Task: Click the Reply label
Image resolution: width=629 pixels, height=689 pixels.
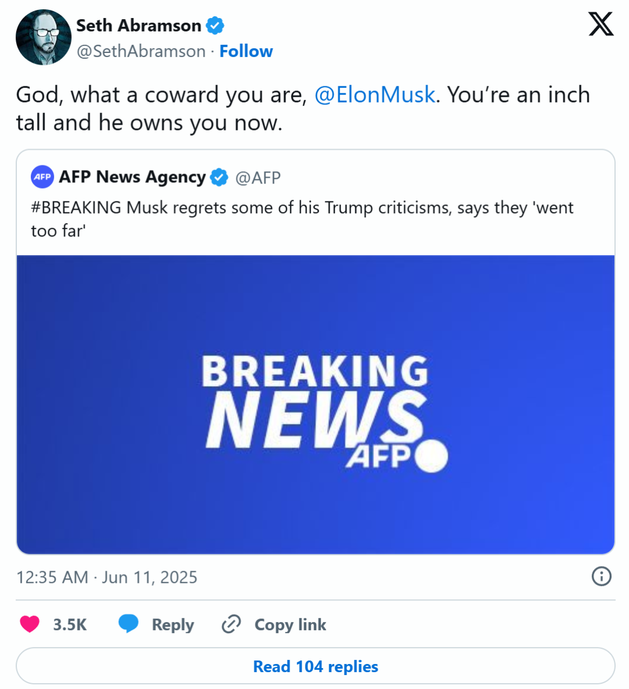Action: [173, 625]
